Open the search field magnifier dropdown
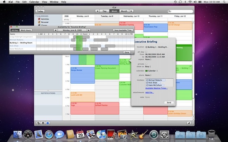 pyautogui.click(x=170, y=11)
